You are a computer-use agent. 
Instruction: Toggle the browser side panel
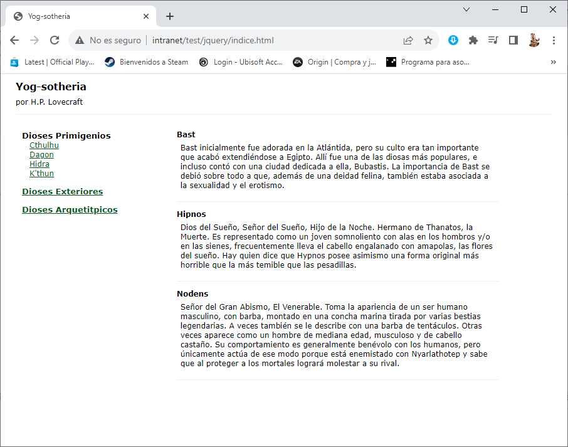pyautogui.click(x=513, y=40)
